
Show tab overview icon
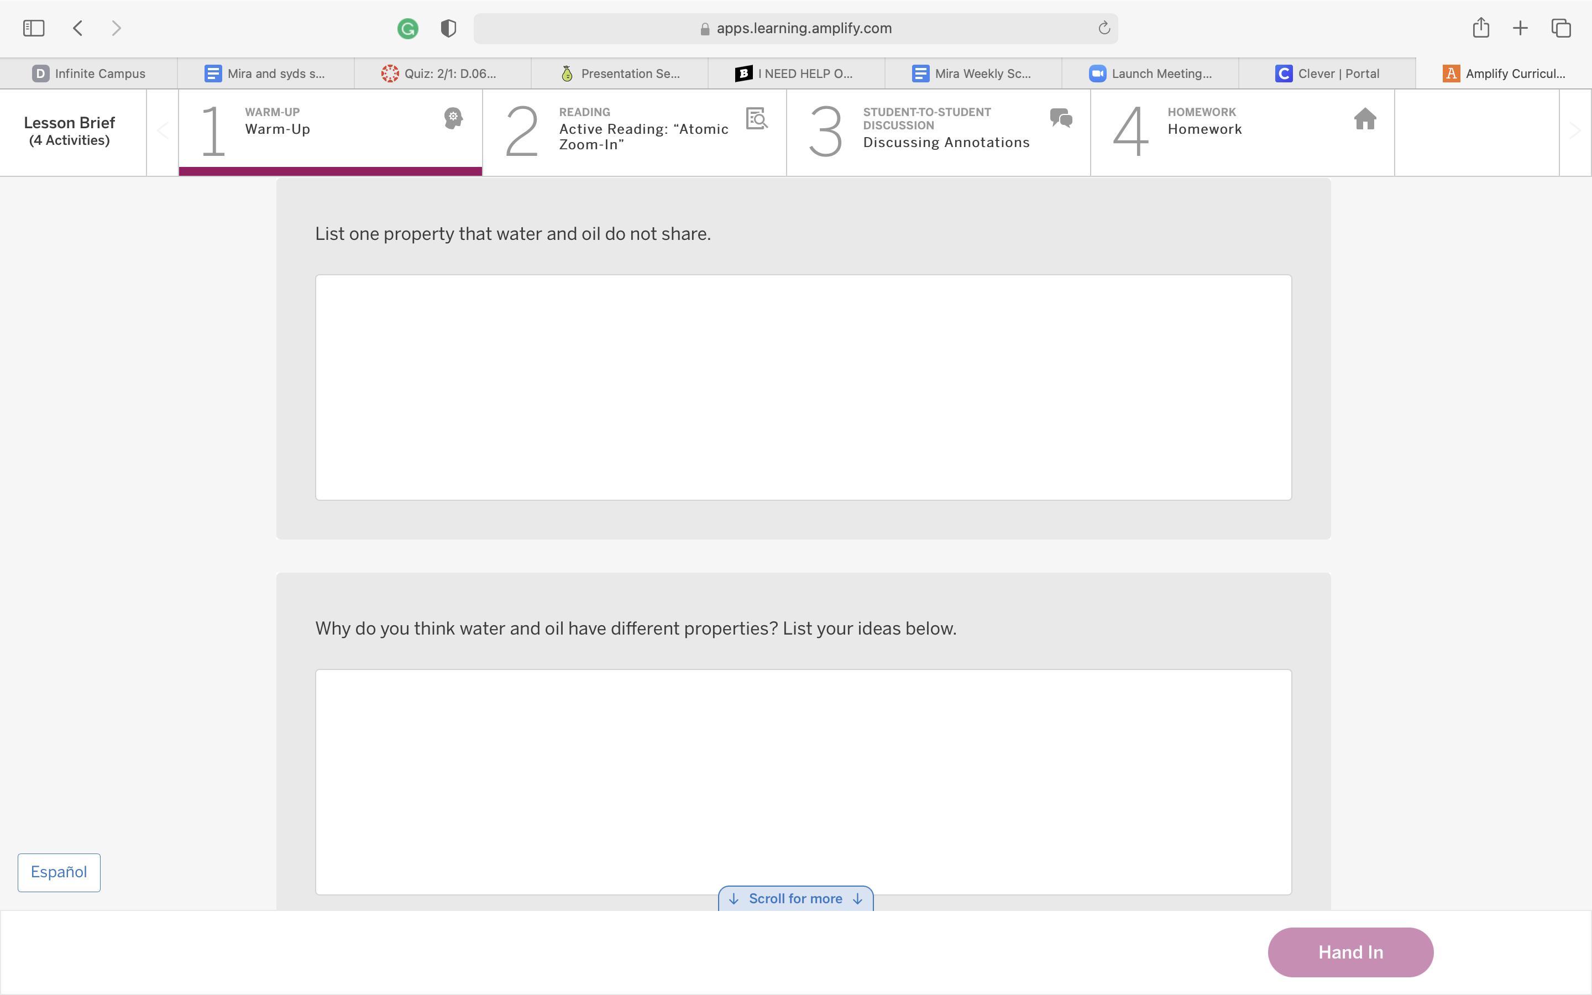click(1561, 28)
